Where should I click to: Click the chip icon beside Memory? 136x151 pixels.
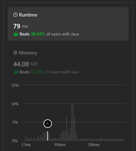click(x=15, y=53)
